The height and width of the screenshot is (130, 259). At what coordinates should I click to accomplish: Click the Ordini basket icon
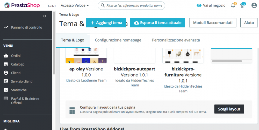pyautogui.click(x=6, y=56)
